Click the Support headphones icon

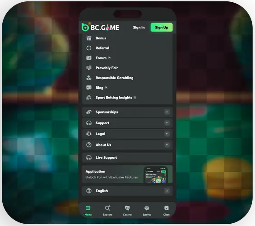[x=89, y=123]
